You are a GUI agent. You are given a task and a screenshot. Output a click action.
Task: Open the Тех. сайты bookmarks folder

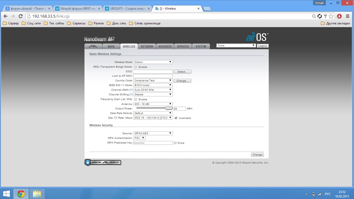pyautogui.click(x=54, y=23)
